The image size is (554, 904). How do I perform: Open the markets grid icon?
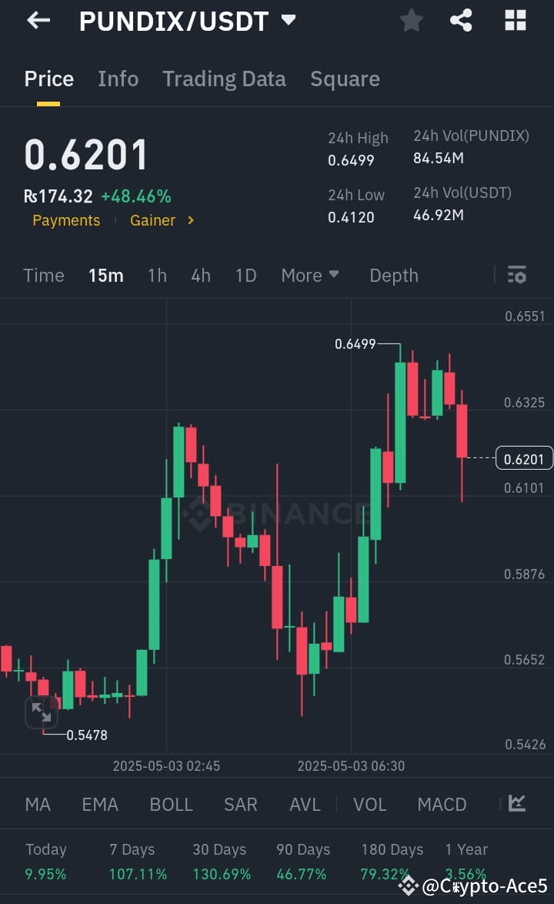click(x=514, y=20)
